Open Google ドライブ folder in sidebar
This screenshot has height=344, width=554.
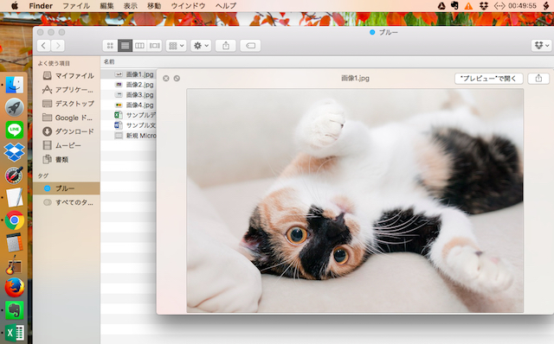point(68,118)
